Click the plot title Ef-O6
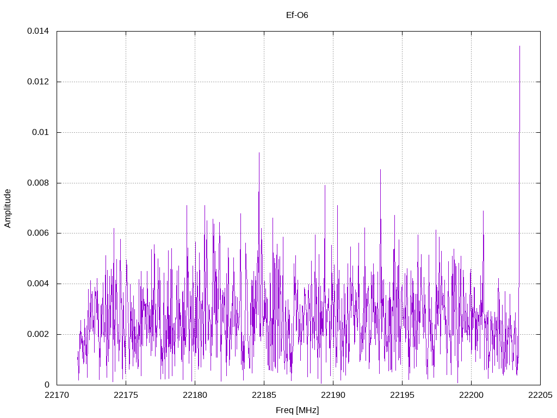 [297, 15]
